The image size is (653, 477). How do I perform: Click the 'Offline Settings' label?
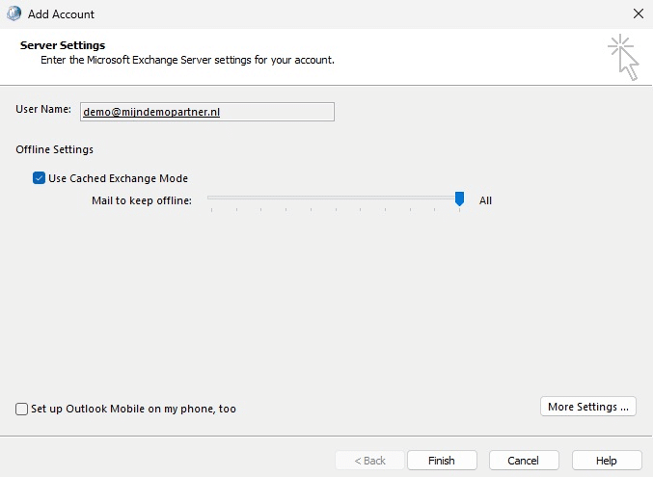[55, 149]
